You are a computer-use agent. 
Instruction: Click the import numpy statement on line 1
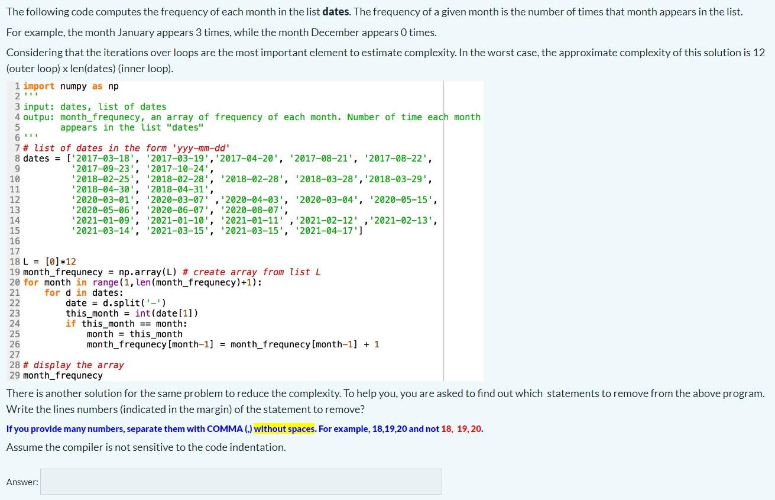70,86
